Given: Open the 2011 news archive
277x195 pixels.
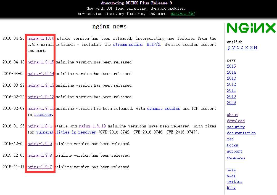Looking at the screenshot, I should (x=231, y=90).
